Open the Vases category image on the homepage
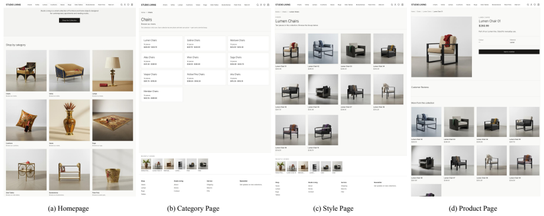544x216 pixels. (69, 120)
